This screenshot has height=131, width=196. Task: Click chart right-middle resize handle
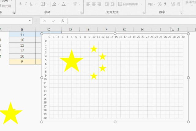tap(188, 78)
